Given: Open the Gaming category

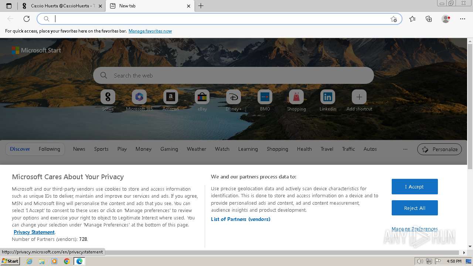Looking at the screenshot, I should (x=169, y=149).
